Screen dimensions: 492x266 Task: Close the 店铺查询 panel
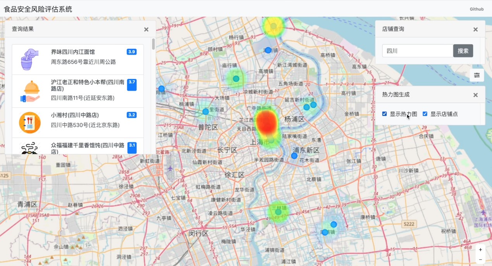click(x=475, y=29)
